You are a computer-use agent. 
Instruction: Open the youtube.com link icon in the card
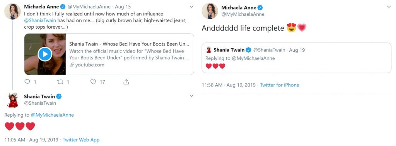(72, 65)
